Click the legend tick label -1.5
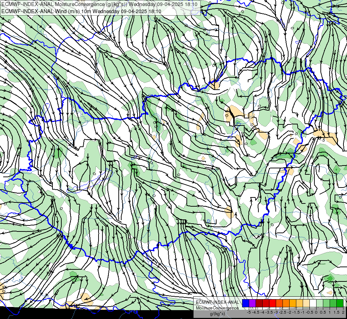Viewport: 347px width, 319px height. click(x=296, y=312)
